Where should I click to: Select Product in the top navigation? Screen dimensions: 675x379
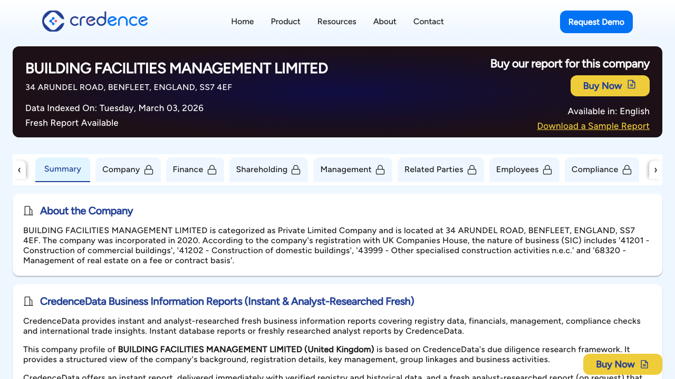(x=285, y=22)
